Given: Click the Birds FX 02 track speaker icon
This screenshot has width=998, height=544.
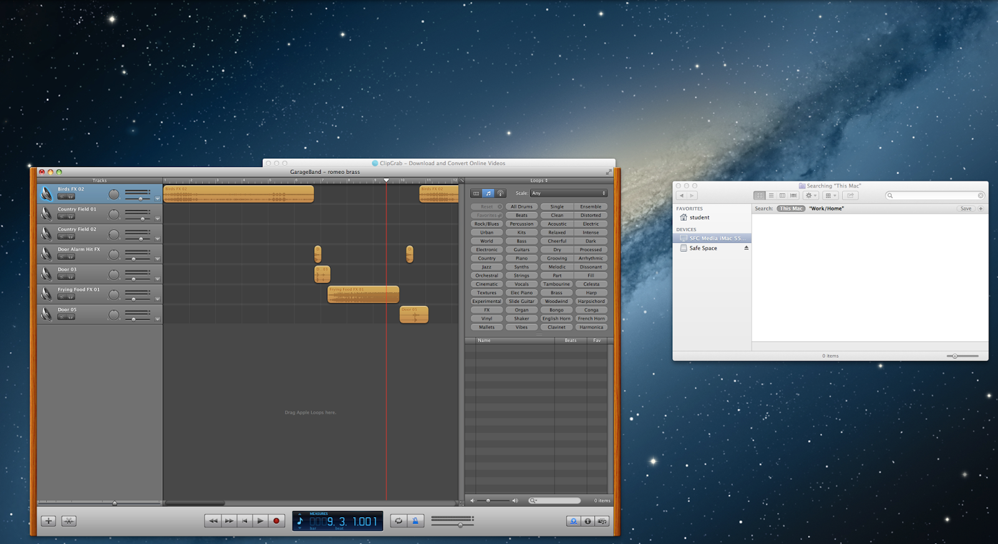Looking at the screenshot, I should coord(47,194).
